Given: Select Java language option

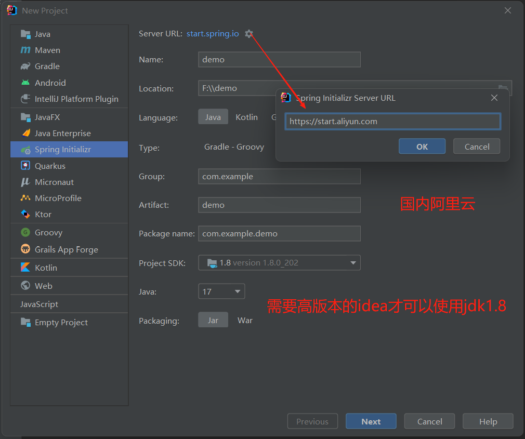Looking at the screenshot, I should 213,117.
